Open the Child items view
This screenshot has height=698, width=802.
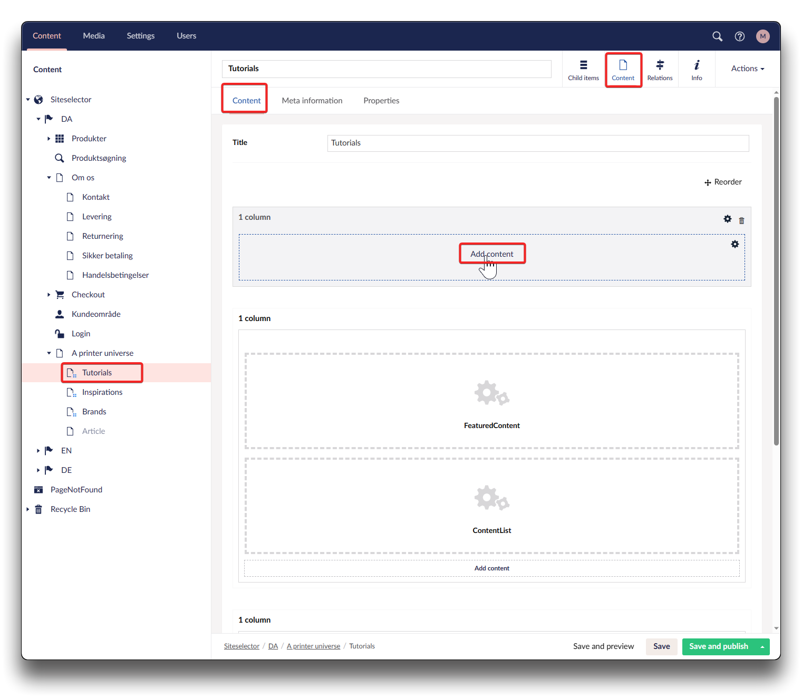583,70
